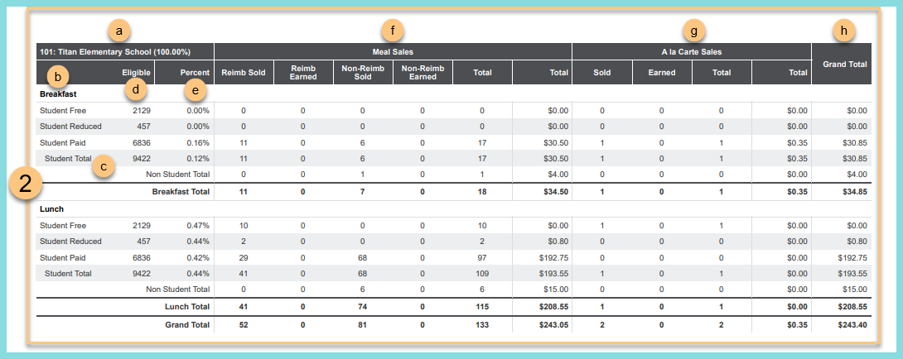Click the '101: Titan Elementary School (100.00%)' header

pyautogui.click(x=115, y=52)
